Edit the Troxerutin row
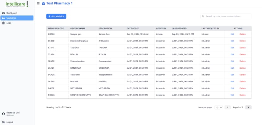This screenshot has height=125, width=262. [232, 75]
